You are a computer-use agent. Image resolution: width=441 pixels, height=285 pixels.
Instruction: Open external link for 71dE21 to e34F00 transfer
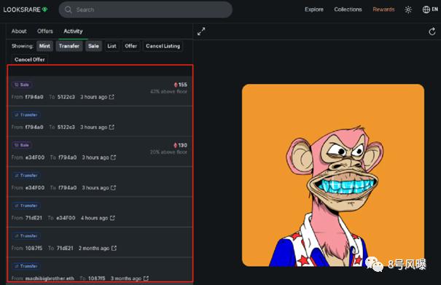point(112,218)
